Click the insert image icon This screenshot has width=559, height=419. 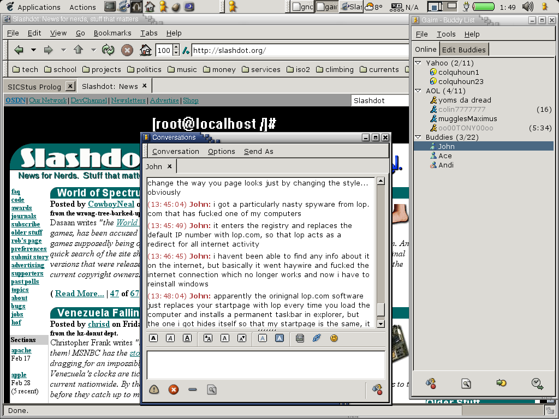click(x=300, y=338)
